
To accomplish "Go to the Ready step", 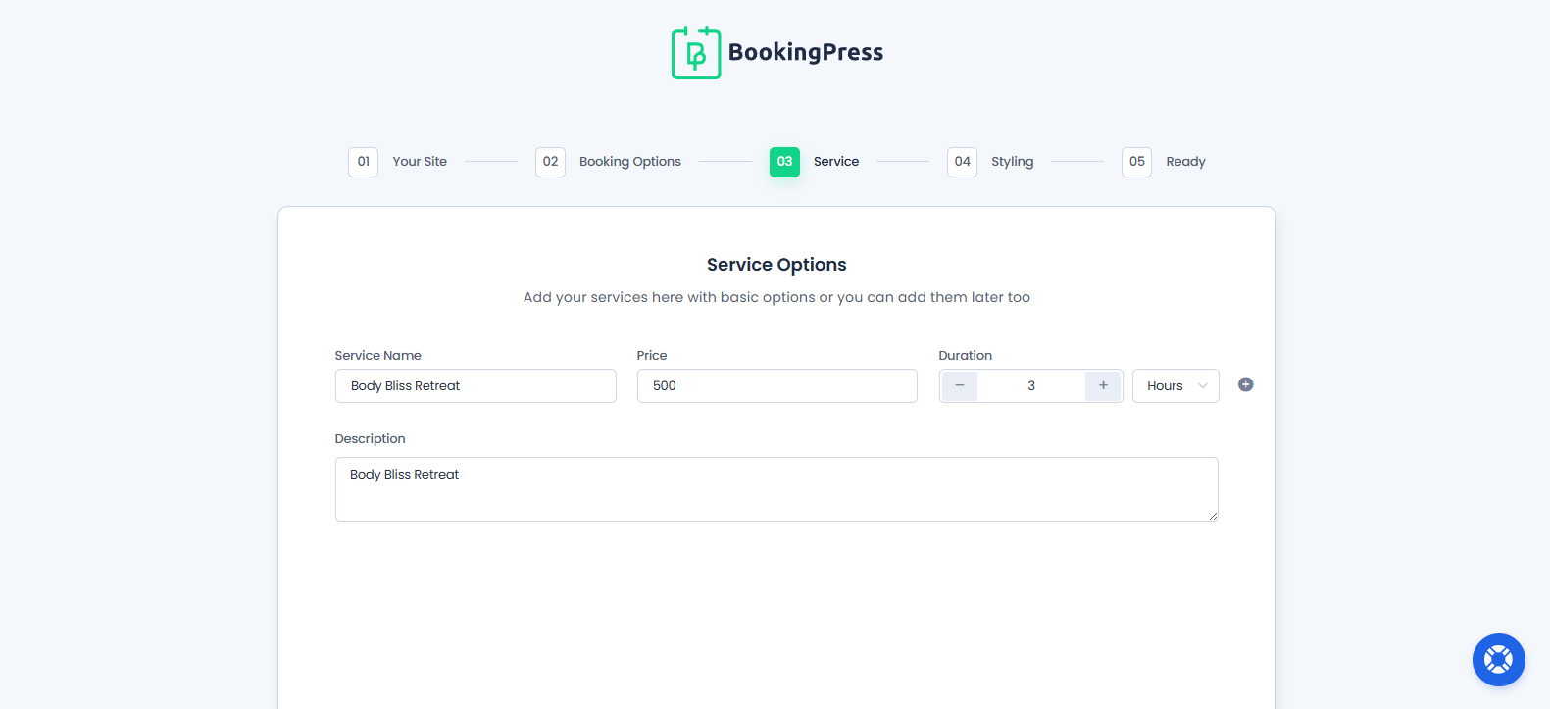I will (1185, 162).
